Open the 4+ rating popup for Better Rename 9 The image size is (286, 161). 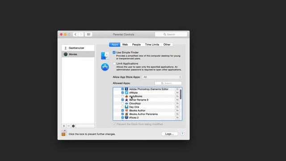[177, 100]
